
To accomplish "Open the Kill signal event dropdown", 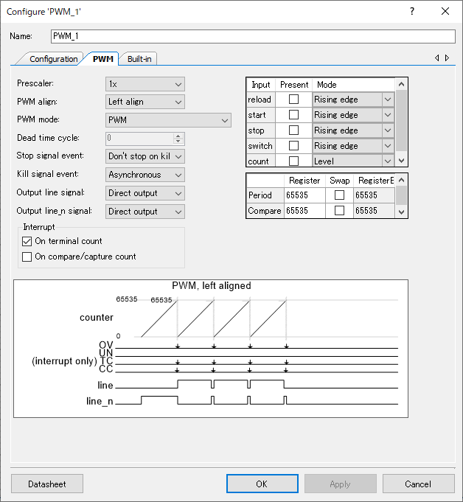I will point(145,175).
